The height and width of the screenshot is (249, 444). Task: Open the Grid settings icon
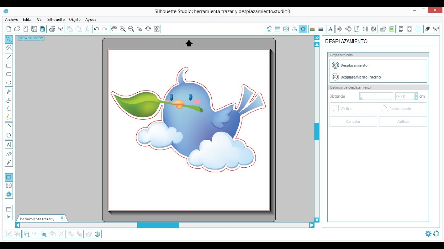(x=418, y=29)
